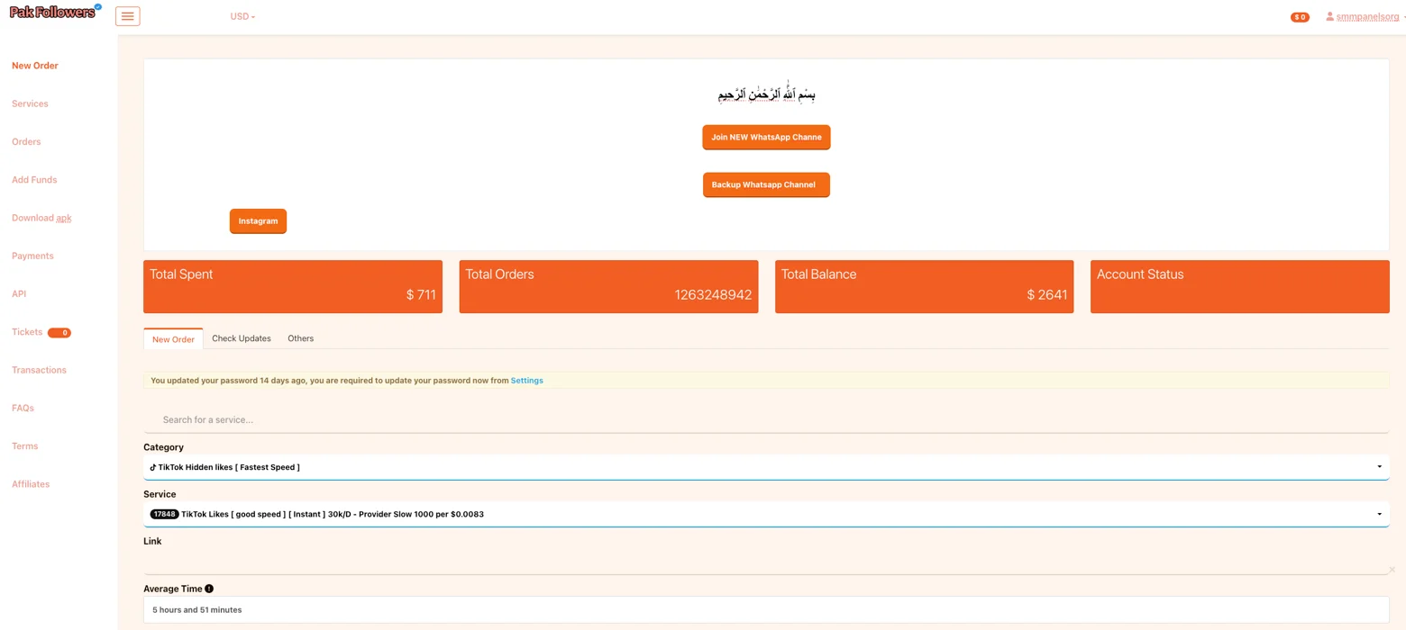Image resolution: width=1406 pixels, height=630 pixels.
Task: Open the hamburger sidebar menu
Action: pos(127,15)
